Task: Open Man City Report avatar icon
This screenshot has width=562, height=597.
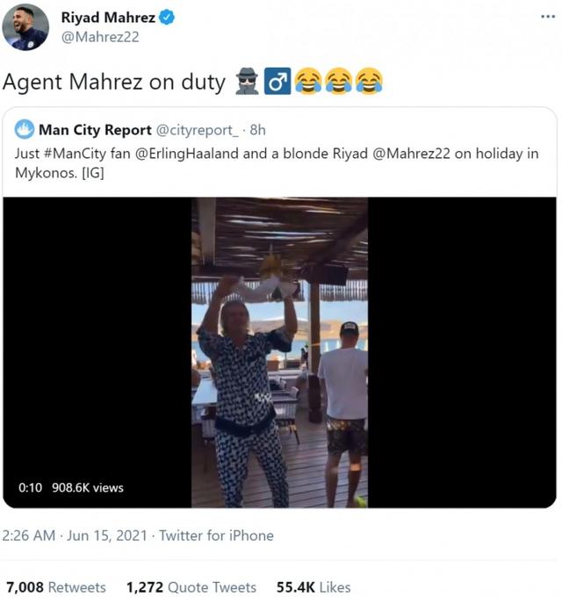Action: pyautogui.click(x=25, y=129)
